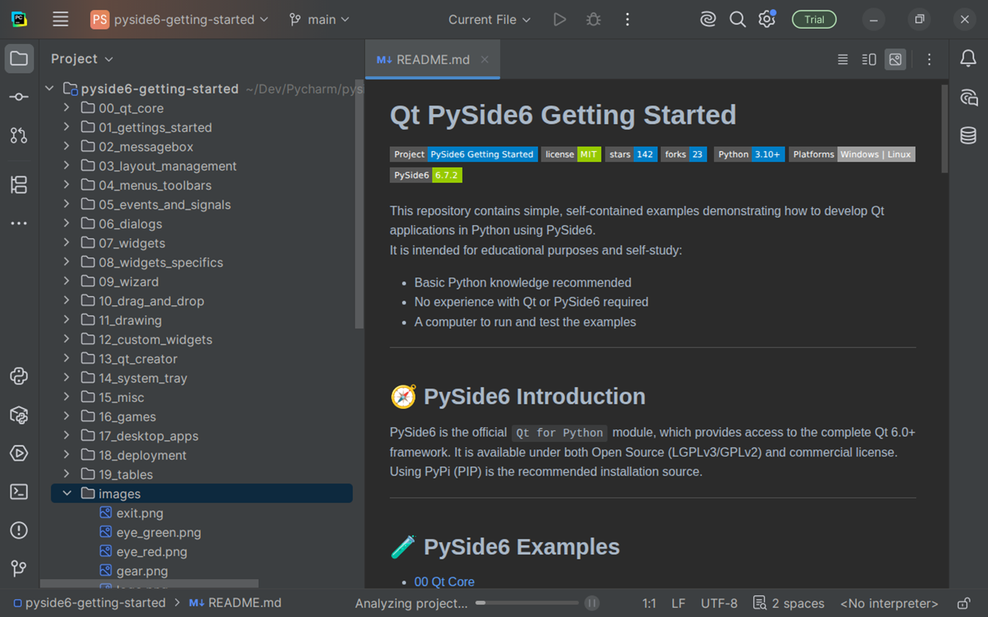Switch Markdown view to editor only
The width and height of the screenshot is (988, 617).
tap(843, 60)
